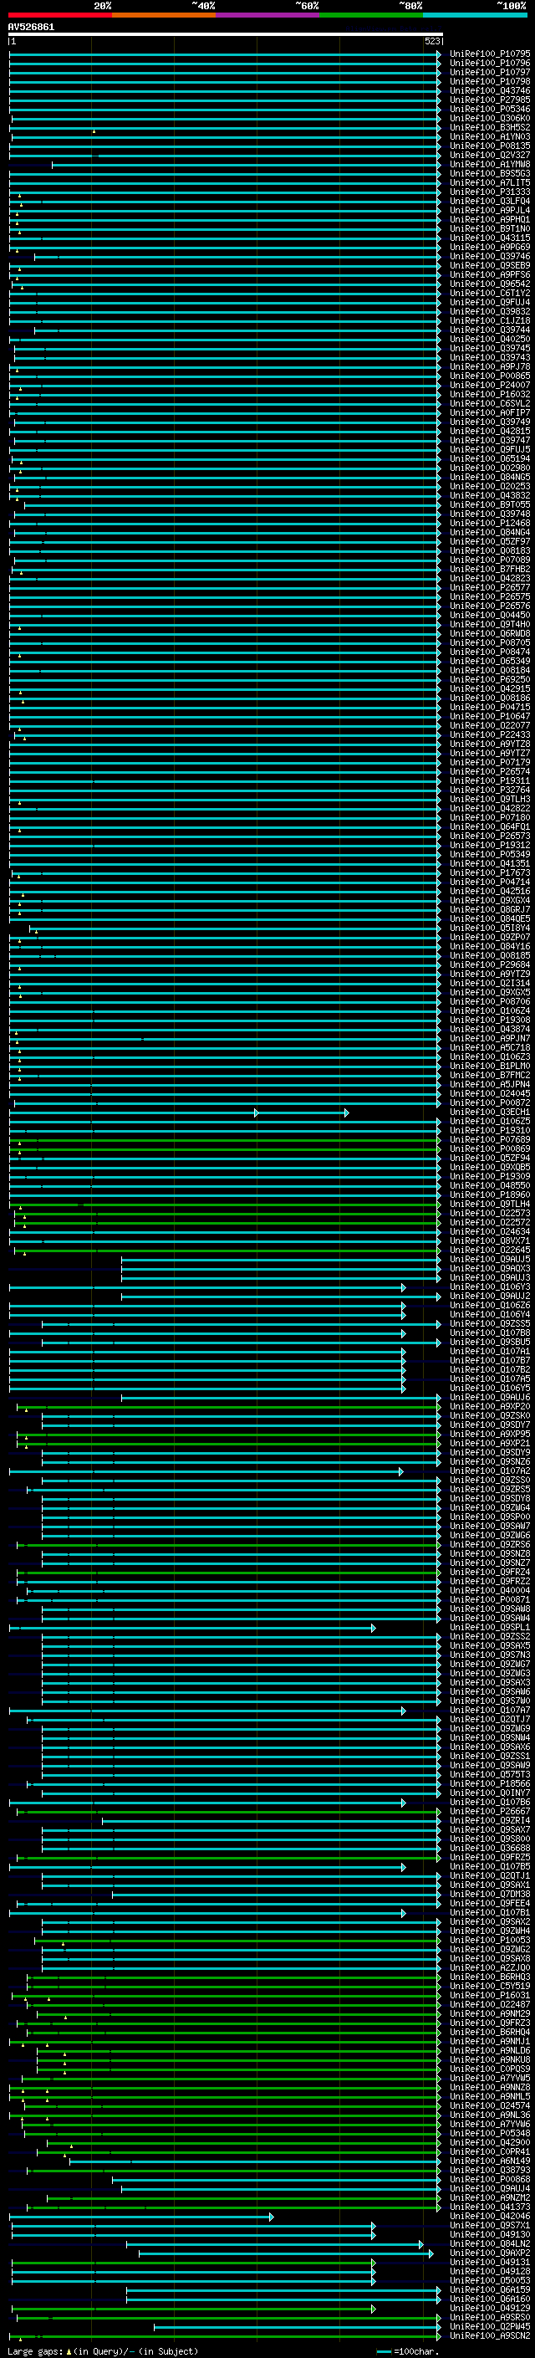The height and width of the screenshot is (2358, 535).
Task: Select hit label UniRef100_P19308
Action: click(490, 1020)
